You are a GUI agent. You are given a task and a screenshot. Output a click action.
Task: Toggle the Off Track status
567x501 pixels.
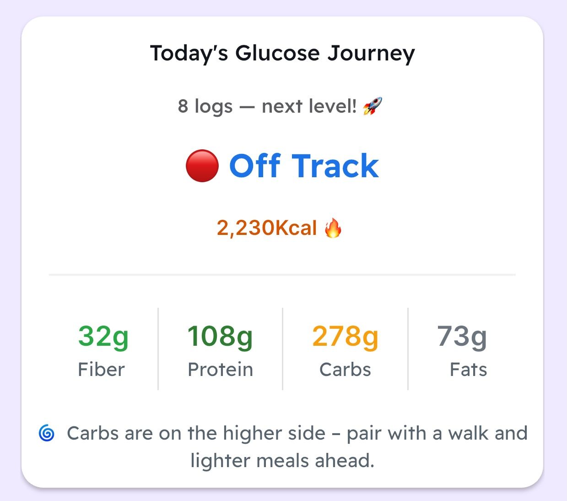pos(302,166)
